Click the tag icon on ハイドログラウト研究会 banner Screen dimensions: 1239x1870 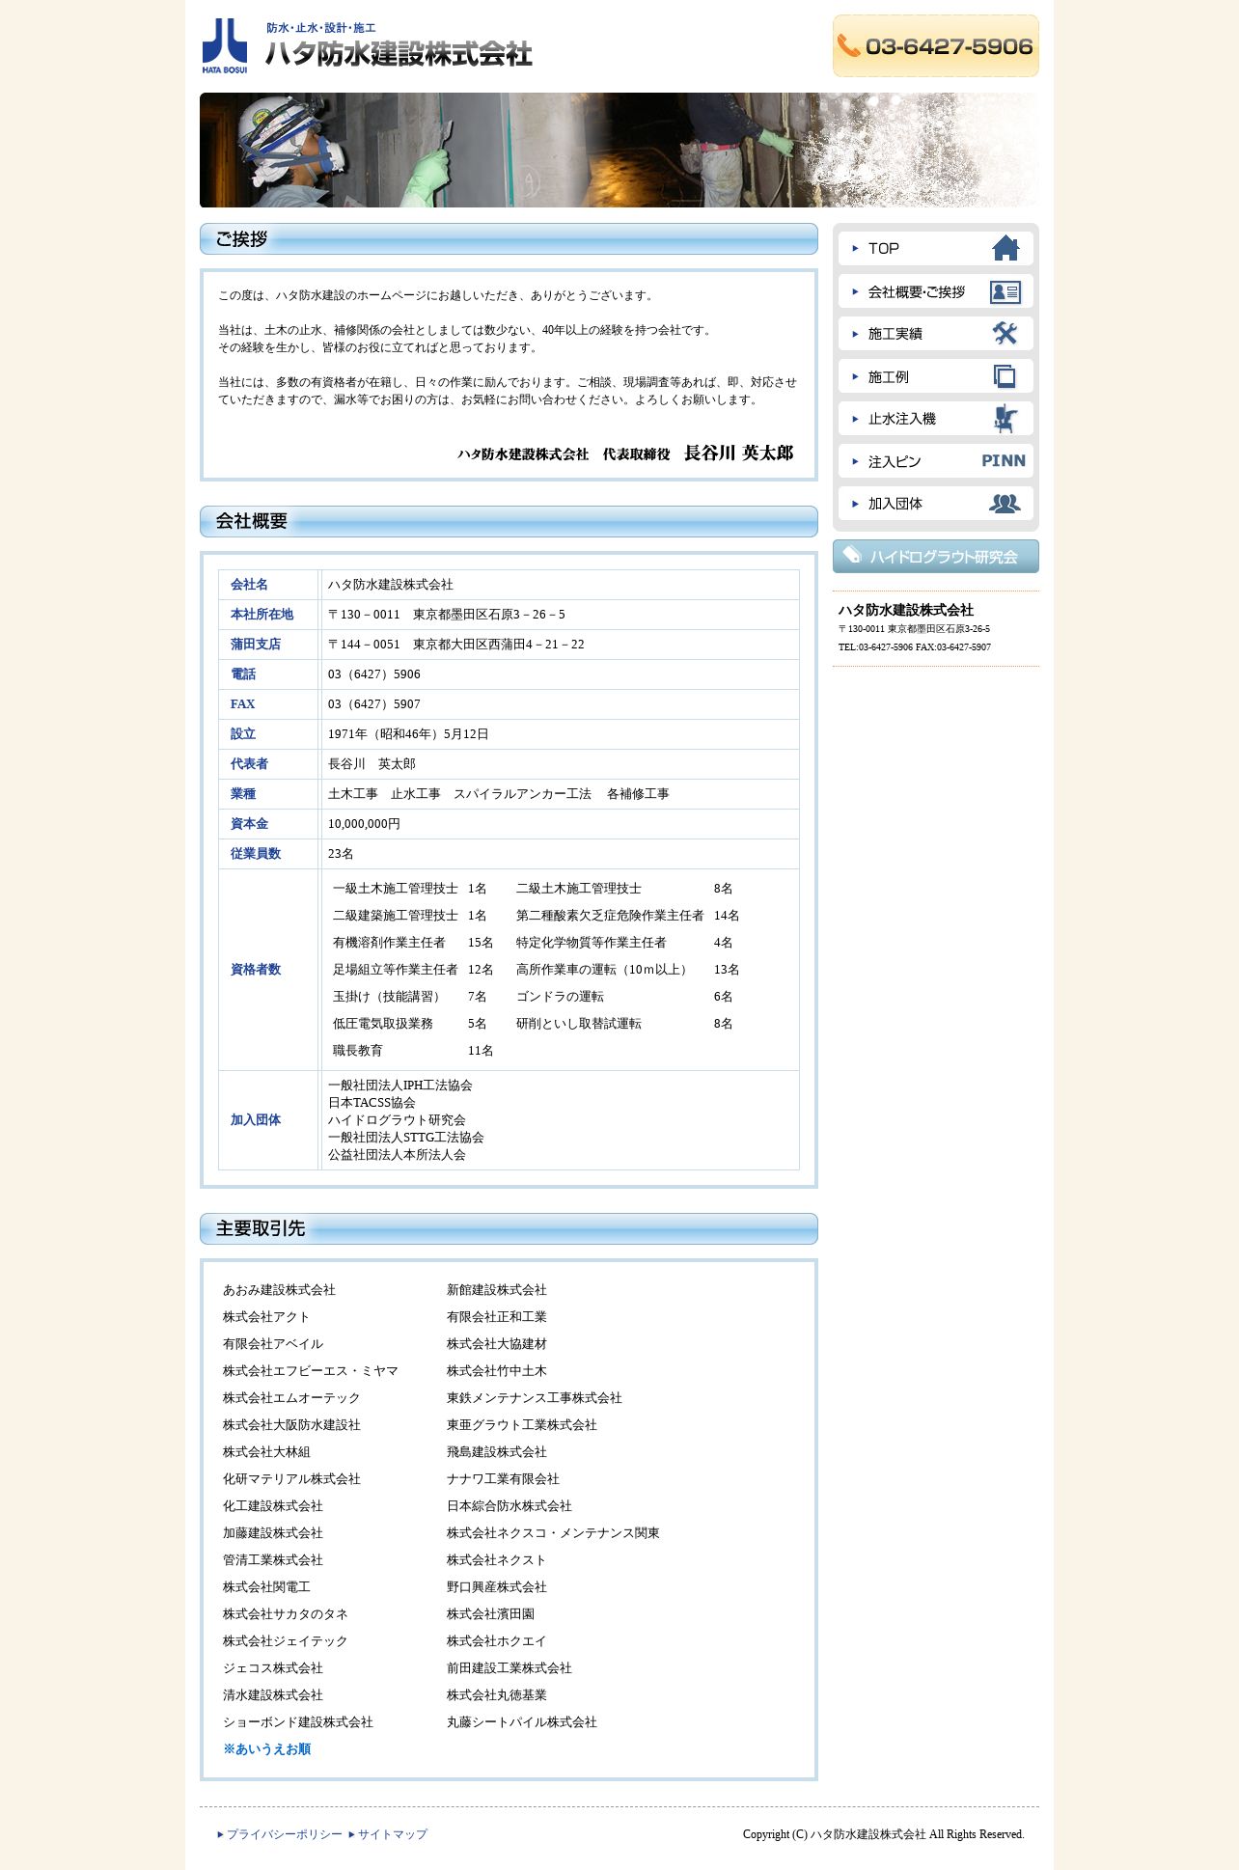[x=852, y=555]
